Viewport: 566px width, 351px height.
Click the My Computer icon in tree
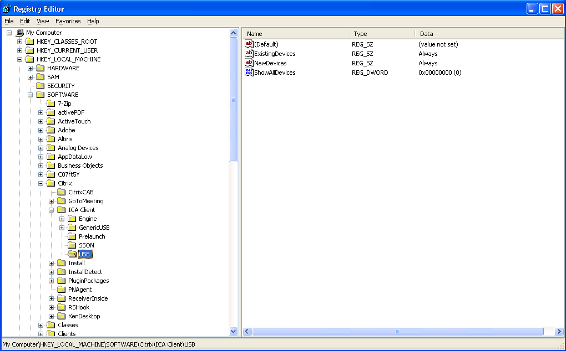pyautogui.click(x=20, y=33)
